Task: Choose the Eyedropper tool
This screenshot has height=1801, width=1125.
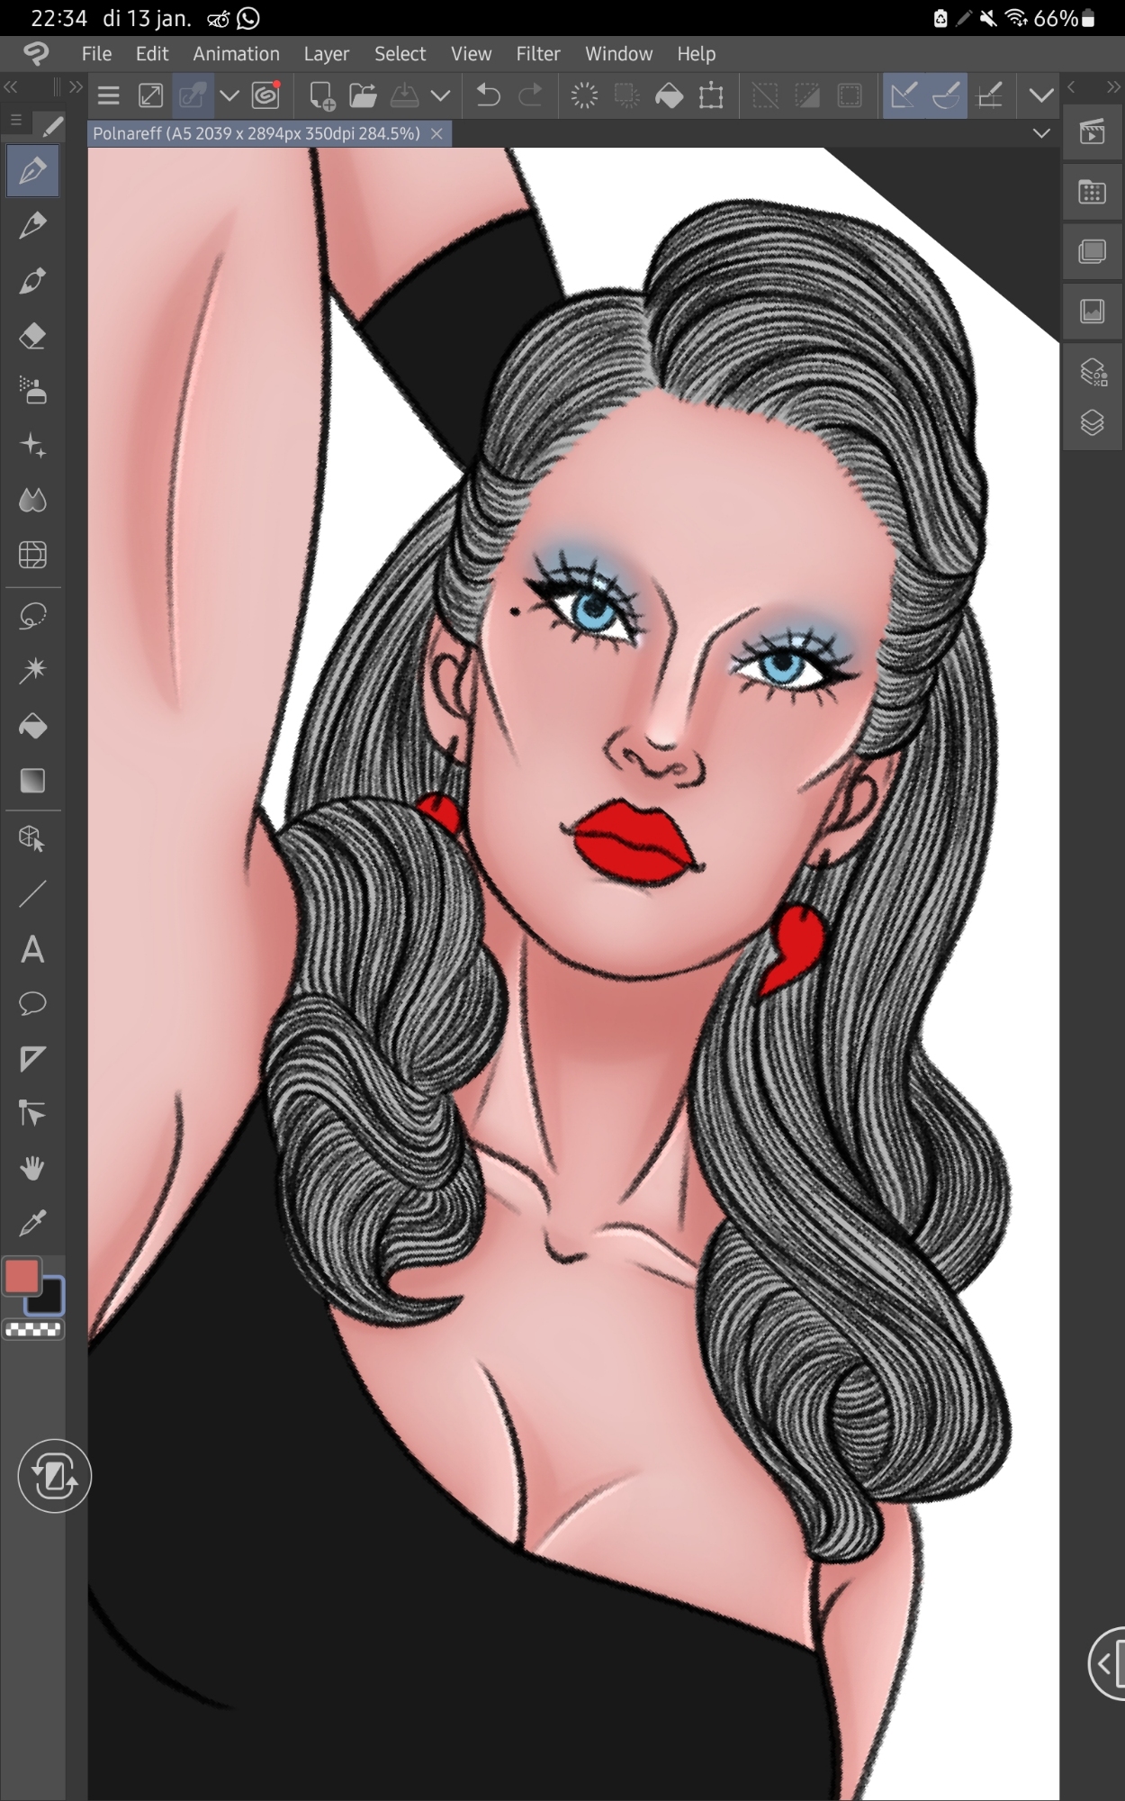Action: (32, 1224)
